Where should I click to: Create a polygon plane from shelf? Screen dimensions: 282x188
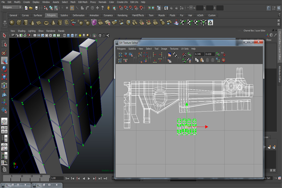39,23
